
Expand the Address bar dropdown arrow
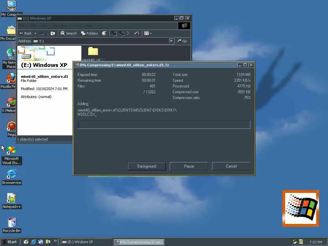[171, 41]
